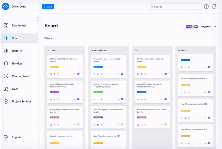
Task: Click blue project tag on first DONE card
Action: (x=185, y=60)
